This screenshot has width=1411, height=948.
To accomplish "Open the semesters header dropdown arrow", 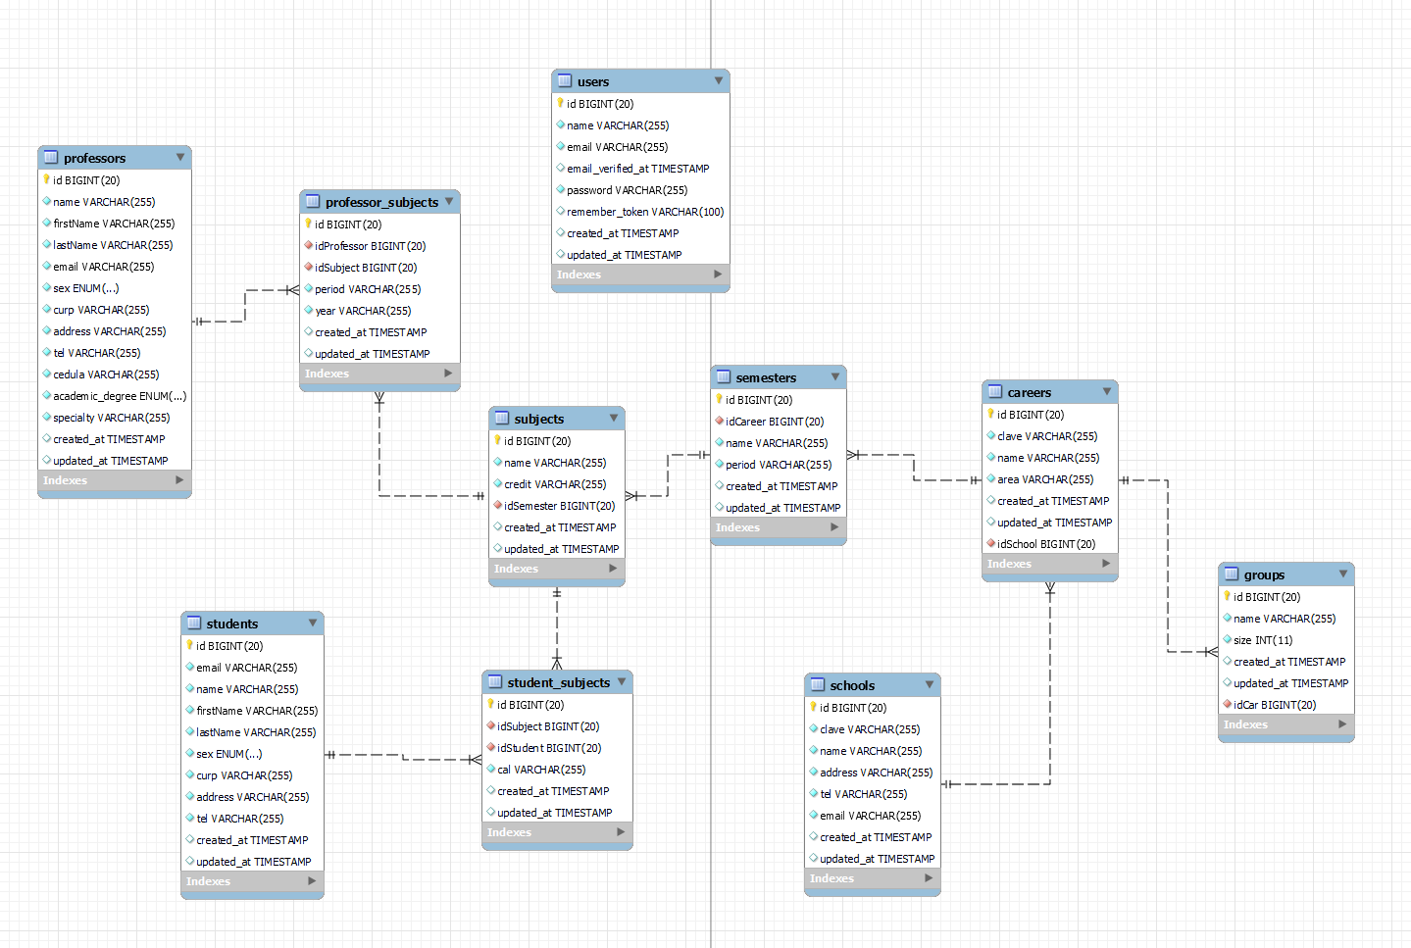I will pyautogui.click(x=833, y=376).
